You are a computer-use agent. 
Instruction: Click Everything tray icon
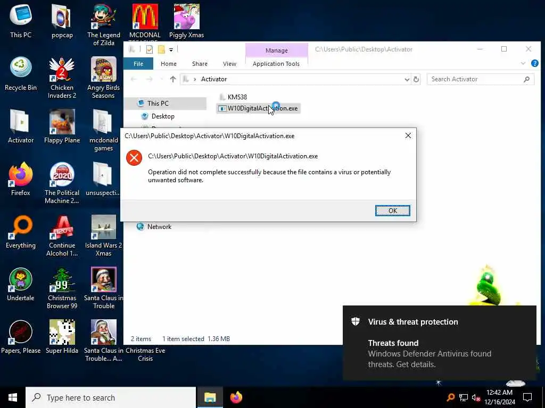[451, 397]
